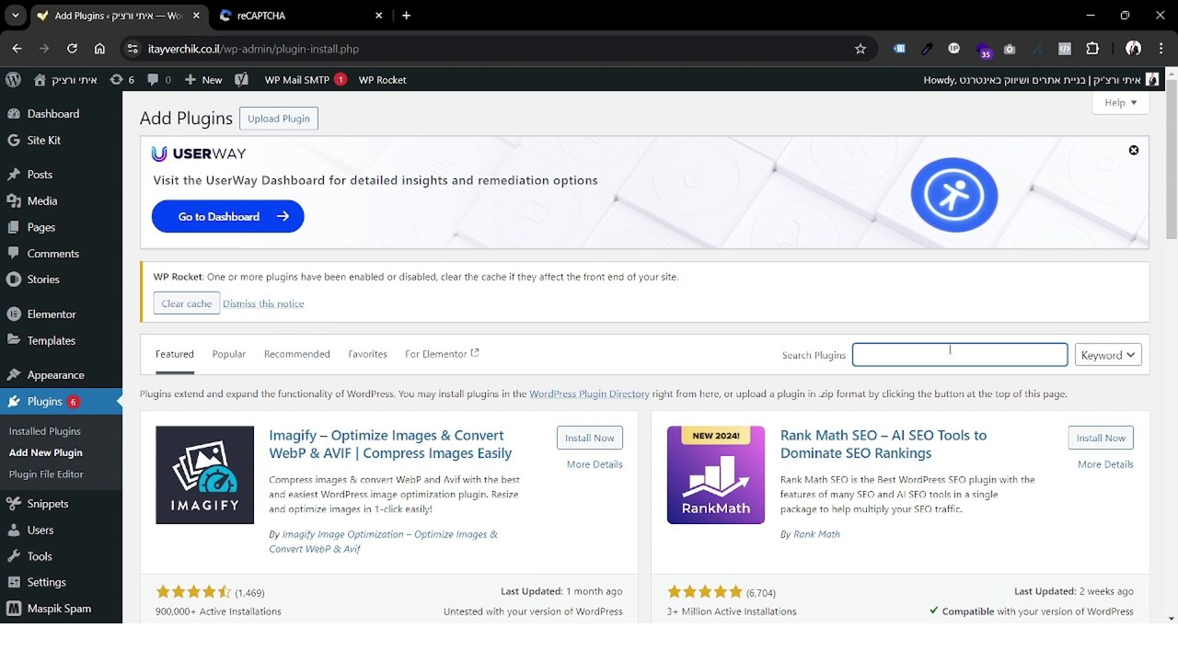Image resolution: width=1178 pixels, height=662 pixels.
Task: Close the reCAPTCHA browser tab
Action: click(x=378, y=16)
